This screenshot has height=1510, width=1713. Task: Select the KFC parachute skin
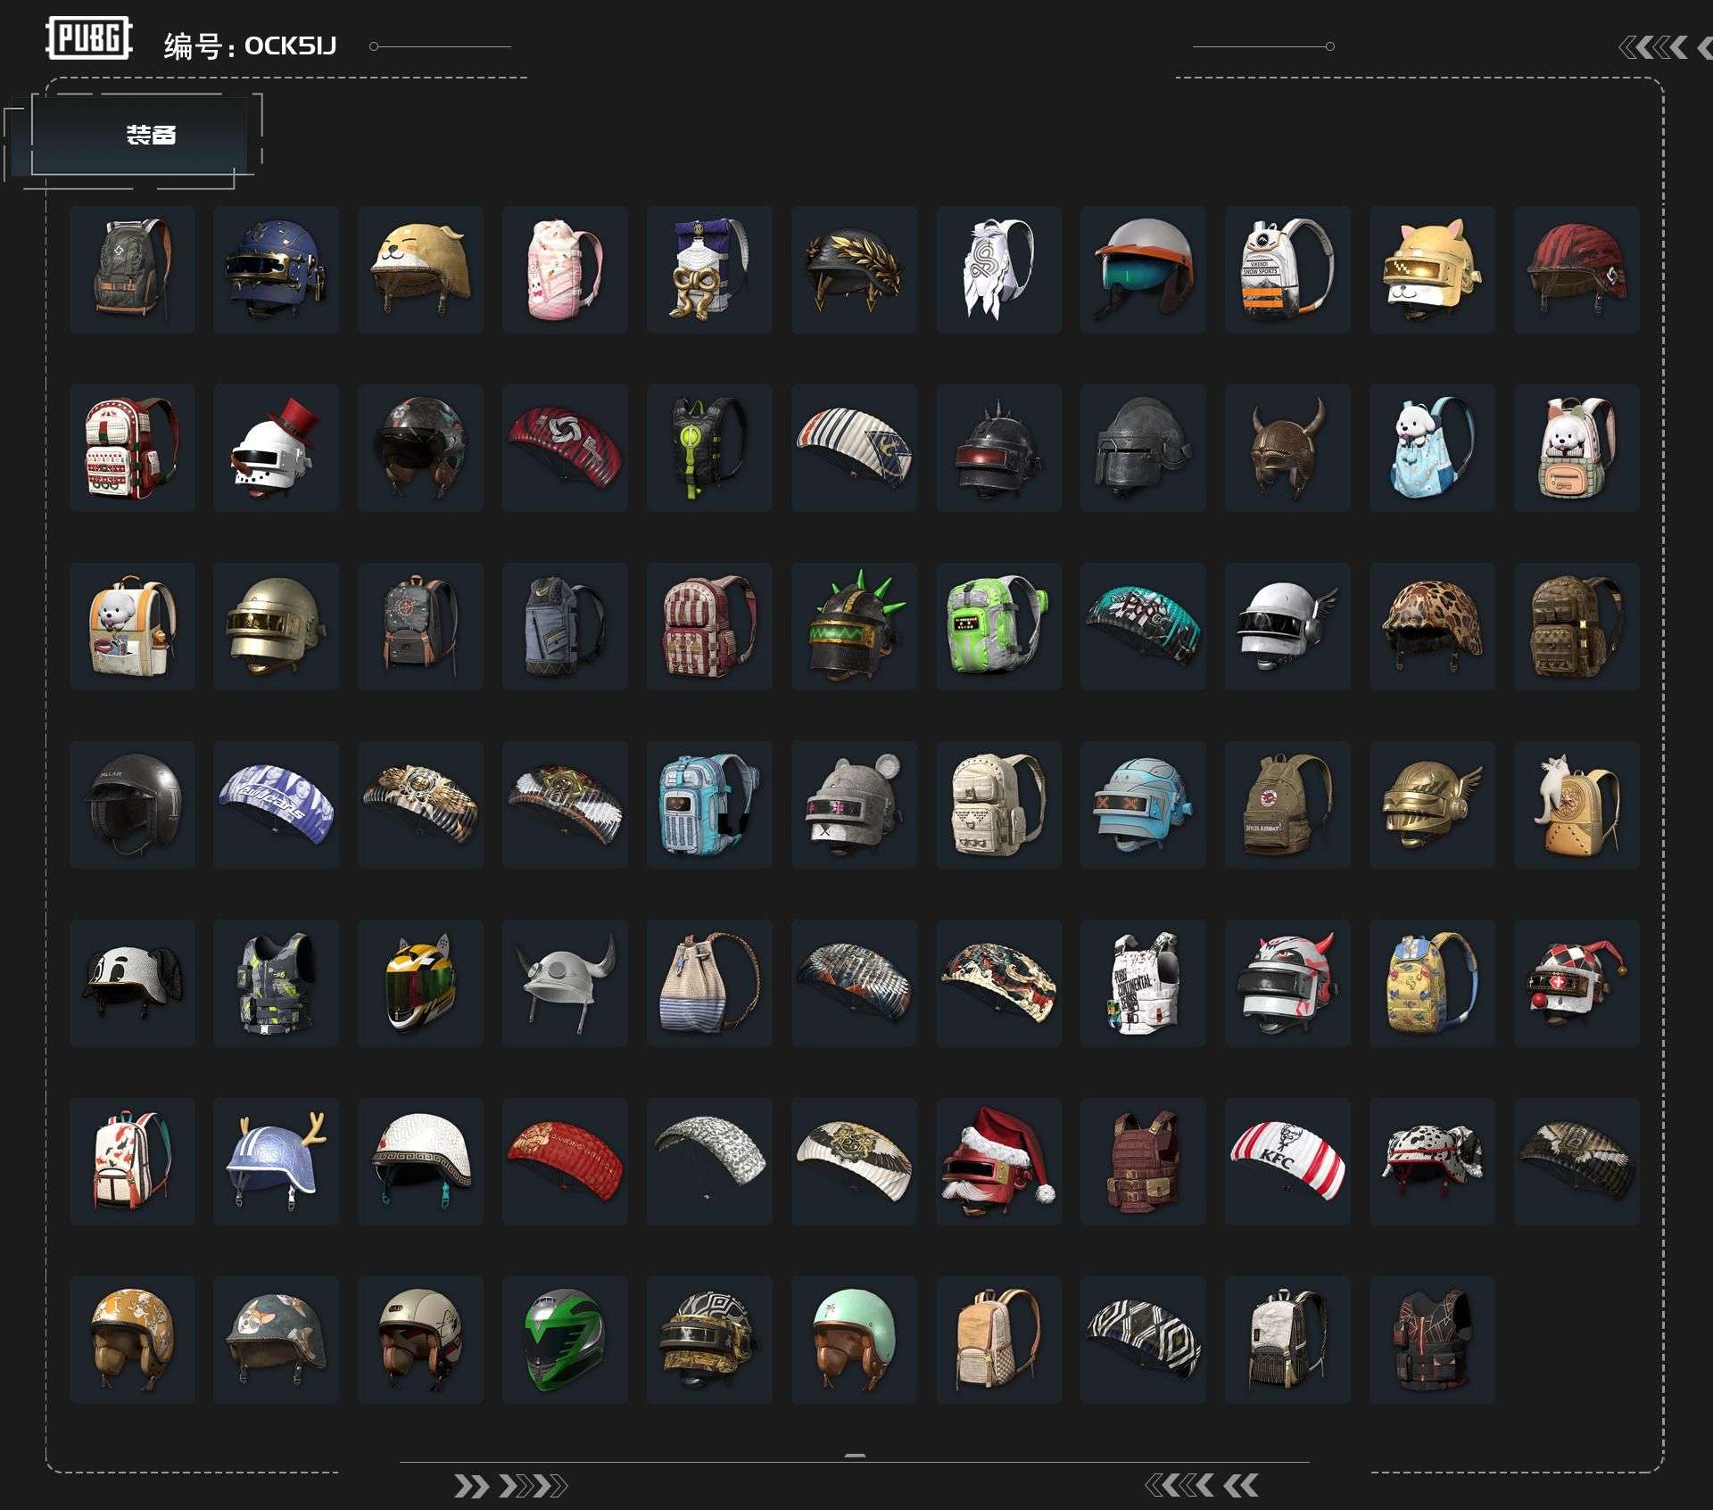[1288, 1161]
